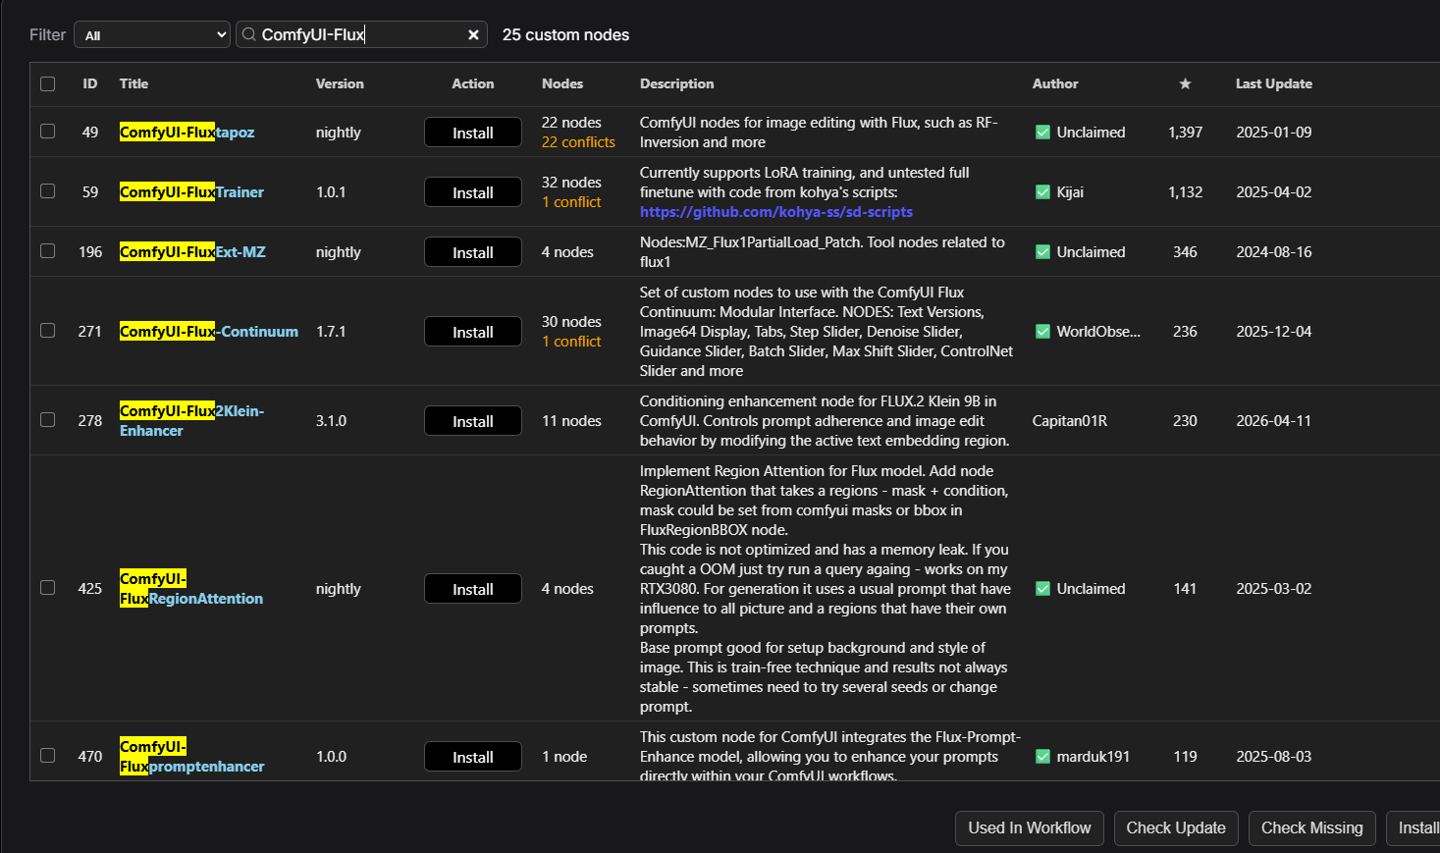
Task: Check the box for ID 470 row
Action: point(47,756)
